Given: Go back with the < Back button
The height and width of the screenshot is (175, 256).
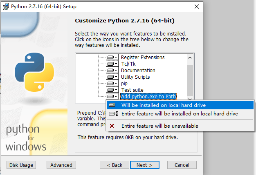Looking at the screenshot, I should [x=115, y=165].
